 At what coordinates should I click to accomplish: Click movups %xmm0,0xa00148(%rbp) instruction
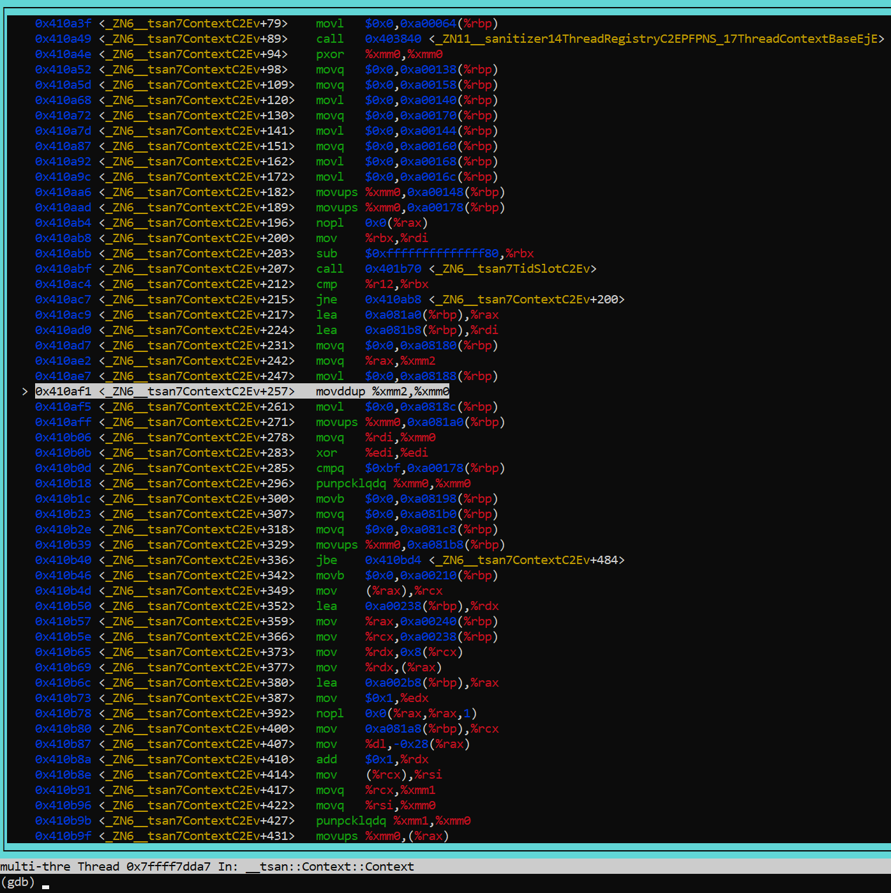tap(410, 192)
